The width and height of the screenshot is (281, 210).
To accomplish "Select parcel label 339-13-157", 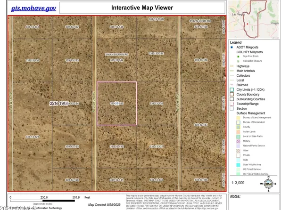I will click(x=201, y=125).
